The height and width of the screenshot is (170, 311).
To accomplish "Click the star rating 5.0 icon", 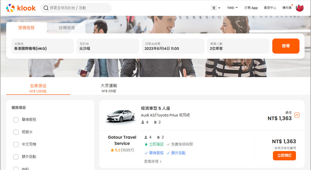I will pos(112,150).
